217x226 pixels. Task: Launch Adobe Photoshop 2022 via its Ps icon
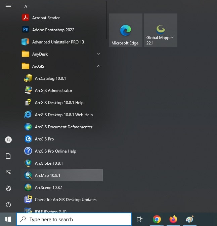click(26, 29)
